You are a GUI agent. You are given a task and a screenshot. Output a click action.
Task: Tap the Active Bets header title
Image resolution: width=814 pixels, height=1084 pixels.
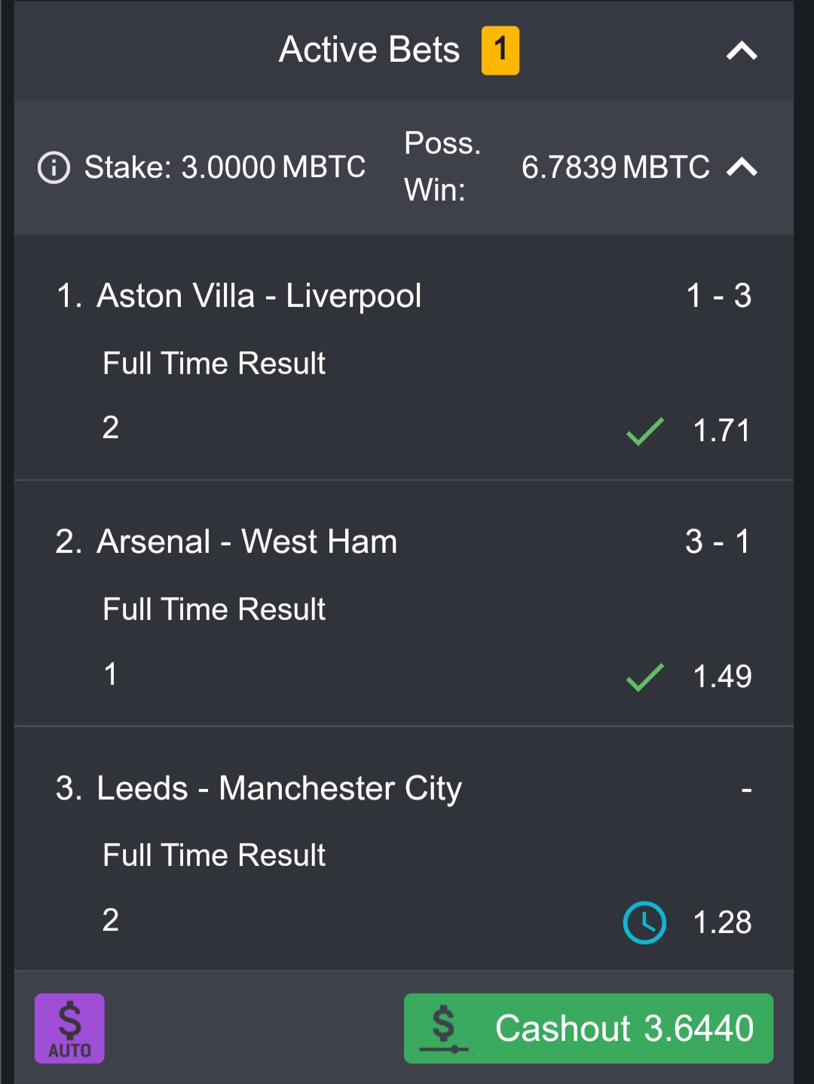369,50
